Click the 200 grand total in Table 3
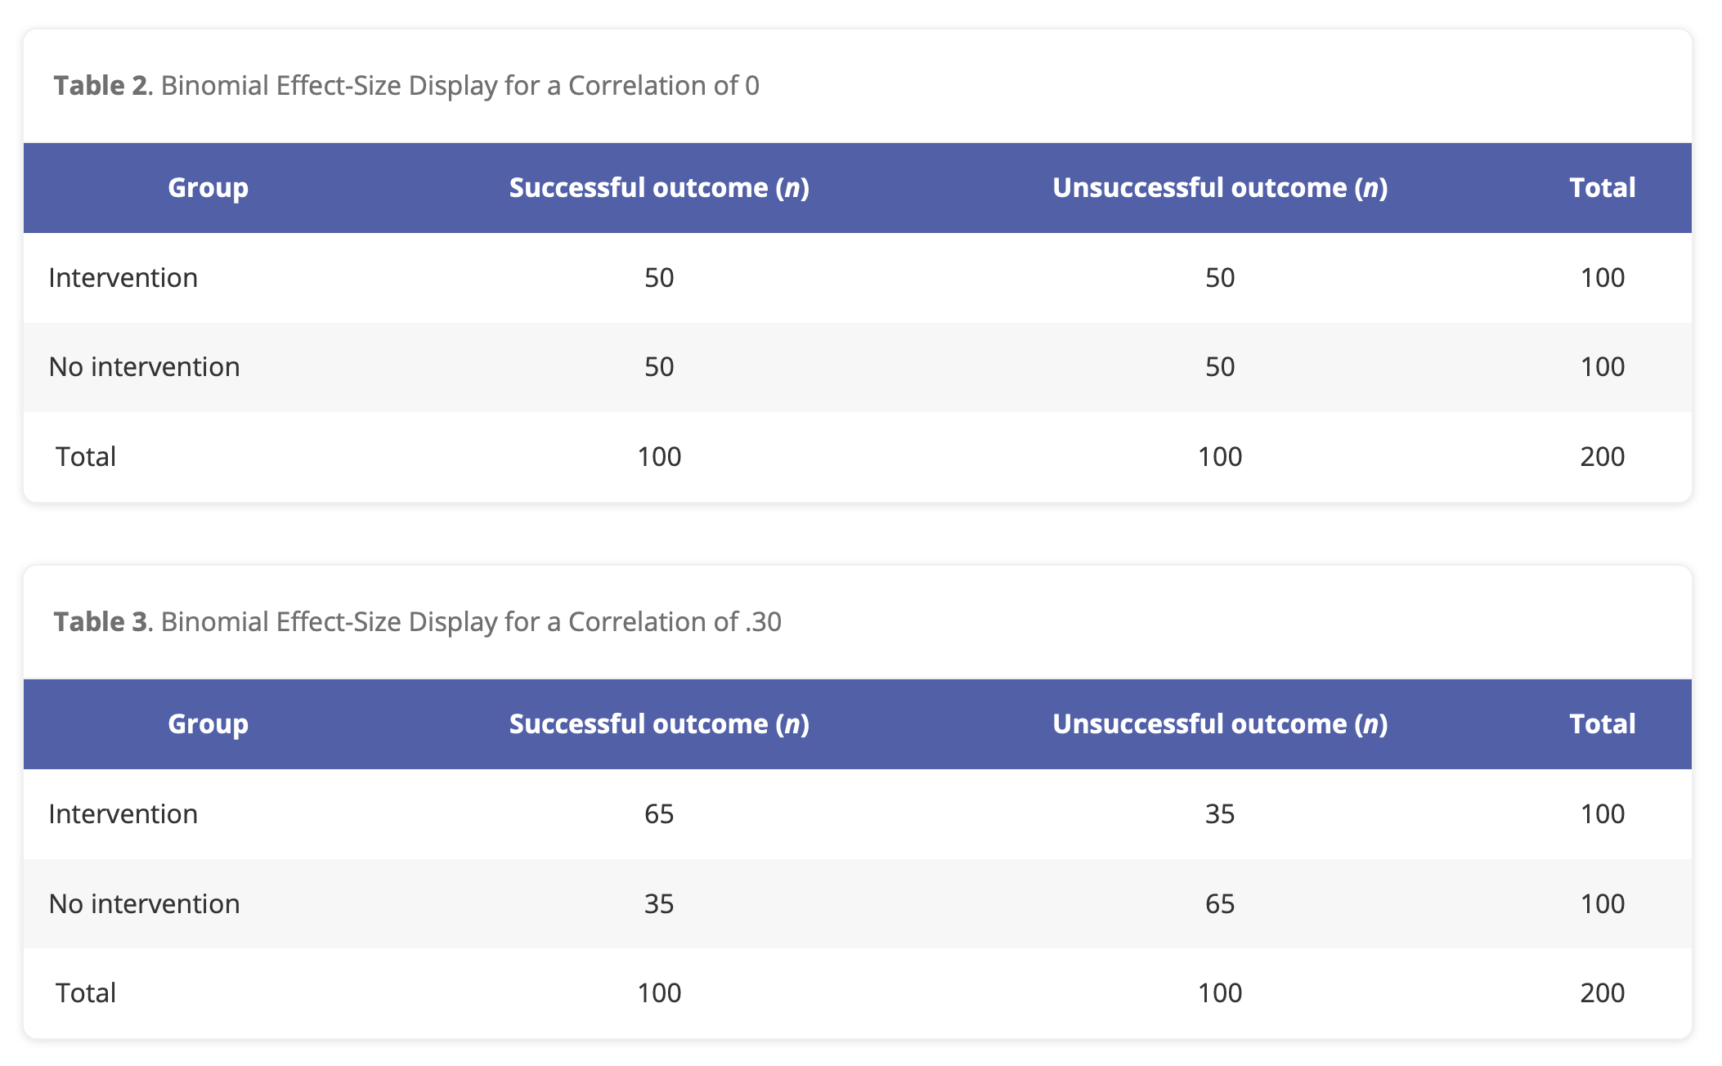Image resolution: width=1722 pixels, height=1066 pixels. 1602,993
